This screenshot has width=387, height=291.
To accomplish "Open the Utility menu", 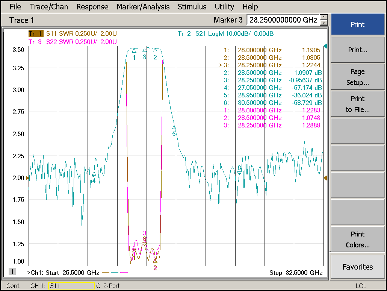I will coord(224,7).
